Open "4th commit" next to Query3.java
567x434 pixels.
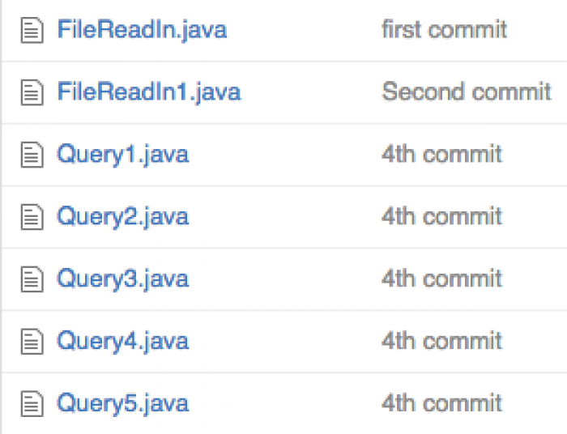442,279
